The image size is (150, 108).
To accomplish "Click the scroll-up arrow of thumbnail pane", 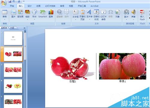I will pos(25,31).
